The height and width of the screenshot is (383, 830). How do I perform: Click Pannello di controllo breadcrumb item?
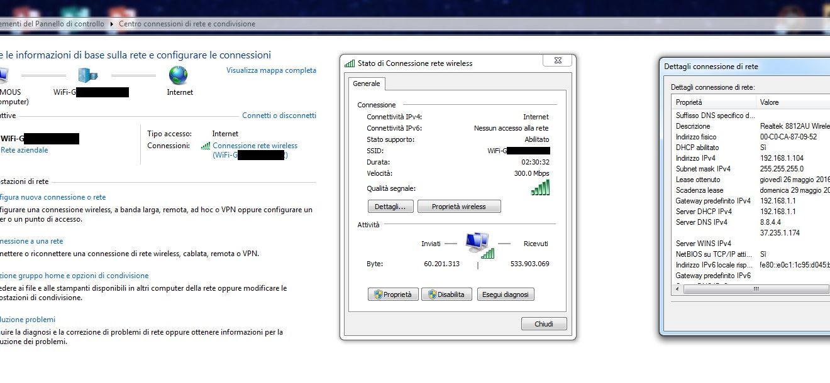tap(52, 24)
